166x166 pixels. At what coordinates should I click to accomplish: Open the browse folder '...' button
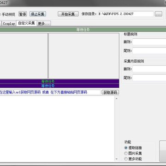click(159, 14)
